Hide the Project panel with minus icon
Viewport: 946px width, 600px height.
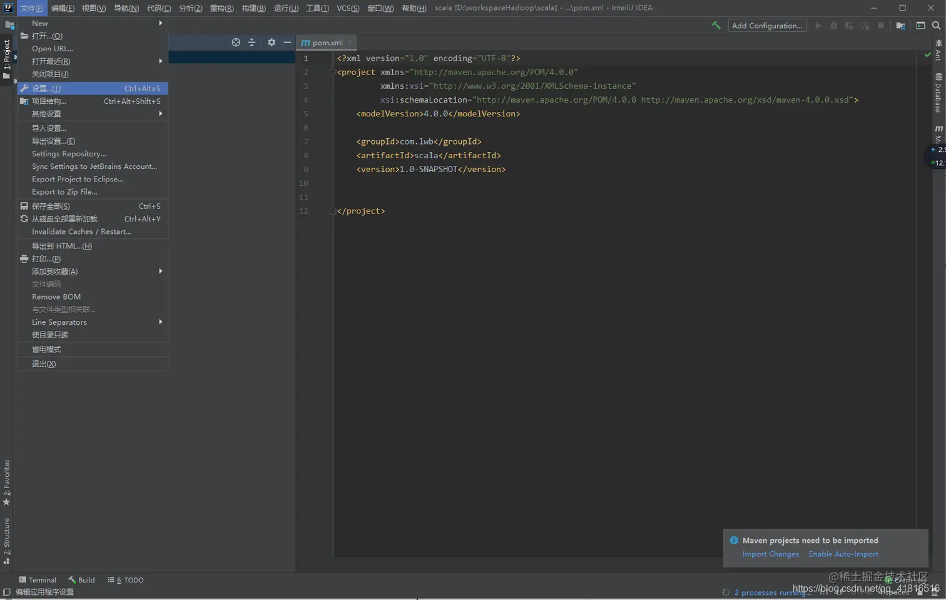coord(287,43)
